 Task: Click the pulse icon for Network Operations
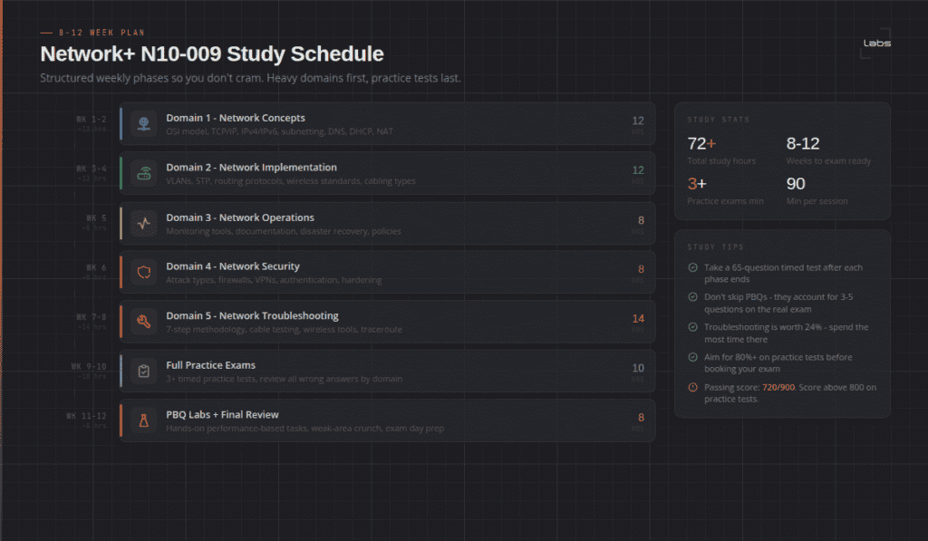tap(144, 223)
